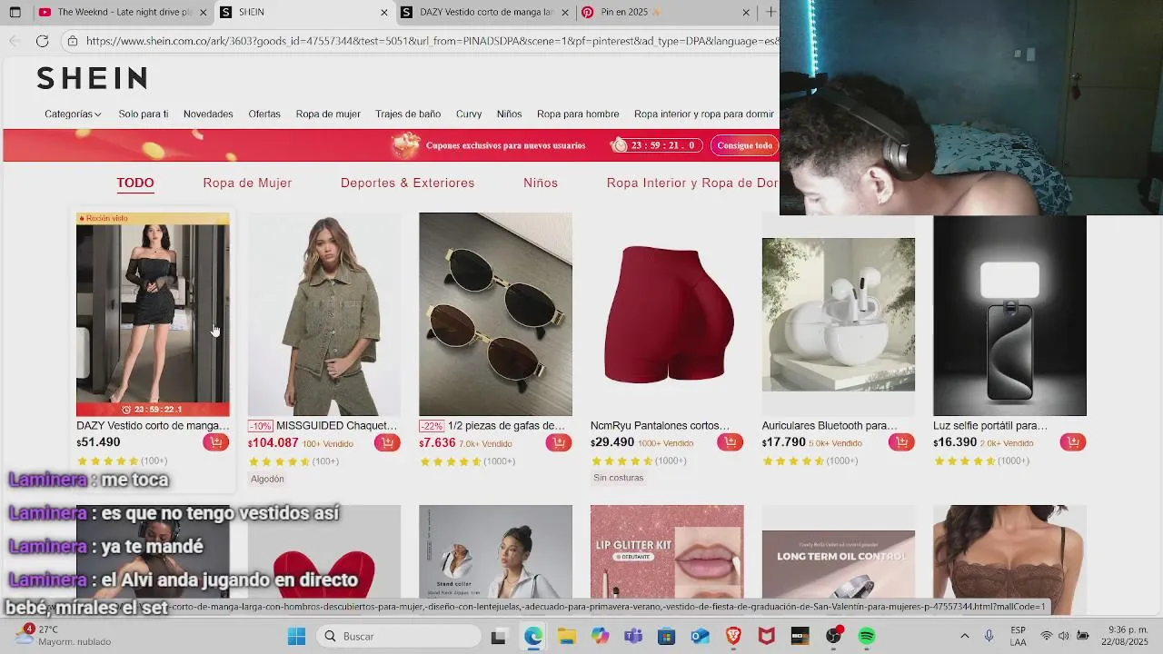Close the DAZY Vestido tab

(565, 12)
